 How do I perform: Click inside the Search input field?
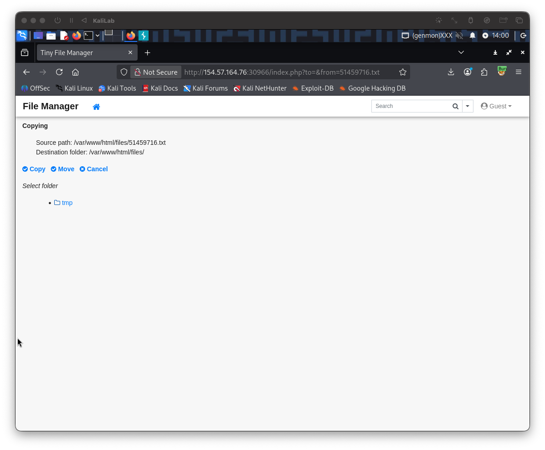(x=410, y=106)
